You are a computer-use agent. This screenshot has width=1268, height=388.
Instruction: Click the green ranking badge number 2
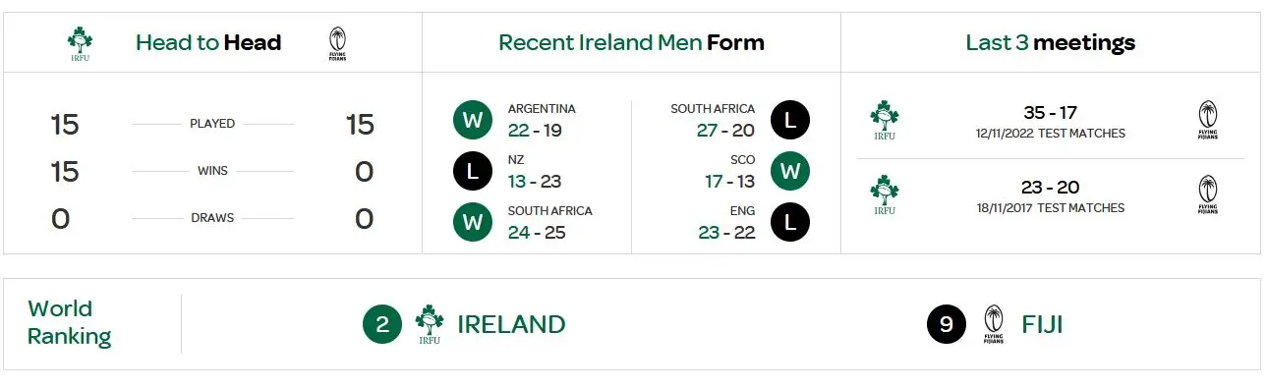pyautogui.click(x=382, y=325)
